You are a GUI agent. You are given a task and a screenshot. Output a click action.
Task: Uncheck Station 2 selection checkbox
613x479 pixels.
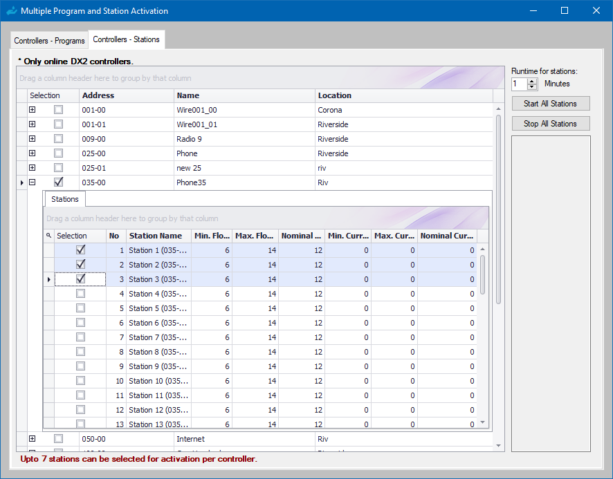pyautogui.click(x=80, y=265)
